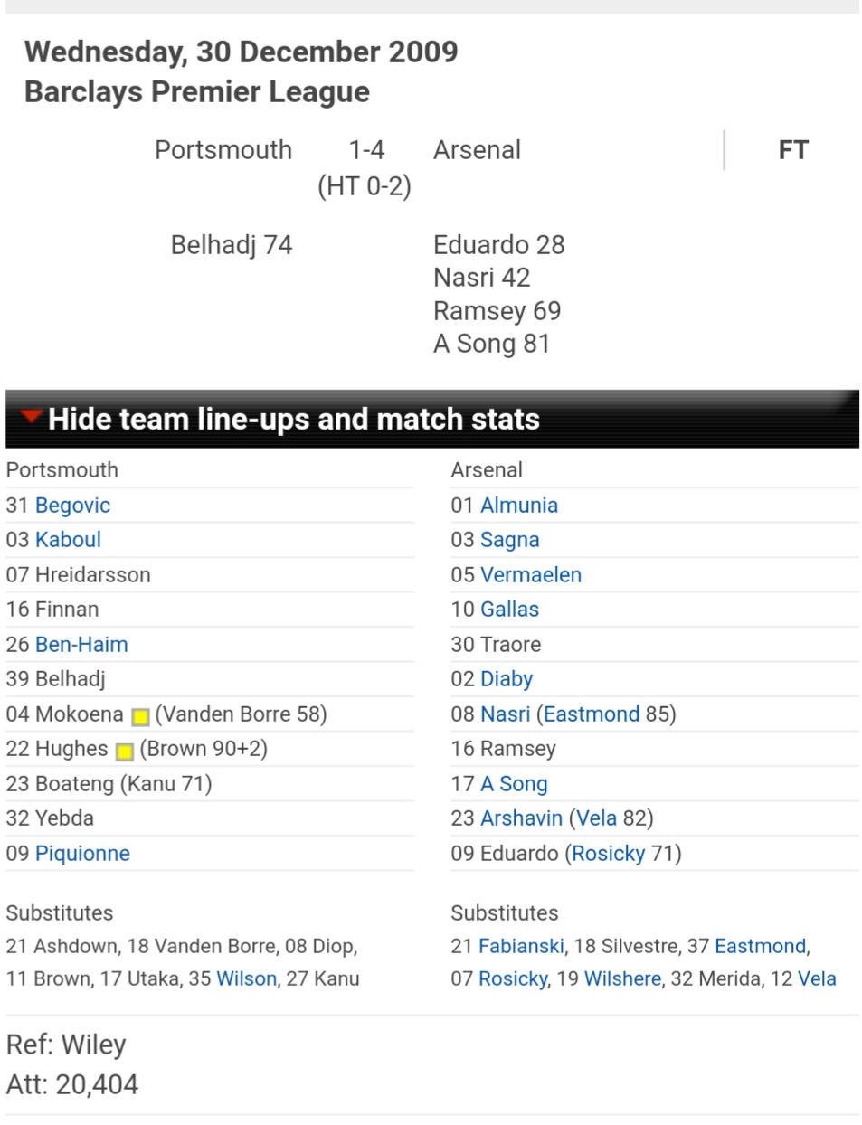Screen dimensions: 862x1125
Task: Open Sagna player link
Action: (509, 540)
